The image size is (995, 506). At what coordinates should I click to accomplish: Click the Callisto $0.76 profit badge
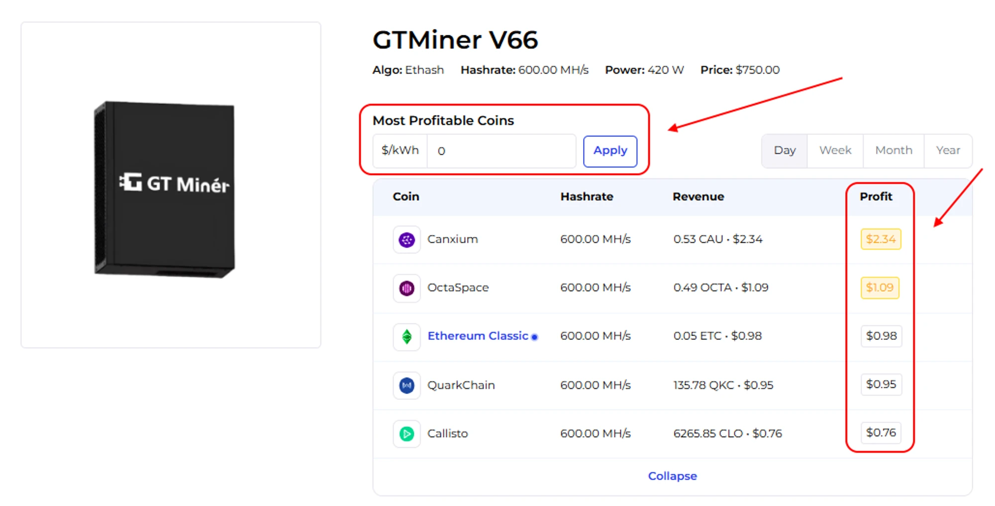point(881,433)
